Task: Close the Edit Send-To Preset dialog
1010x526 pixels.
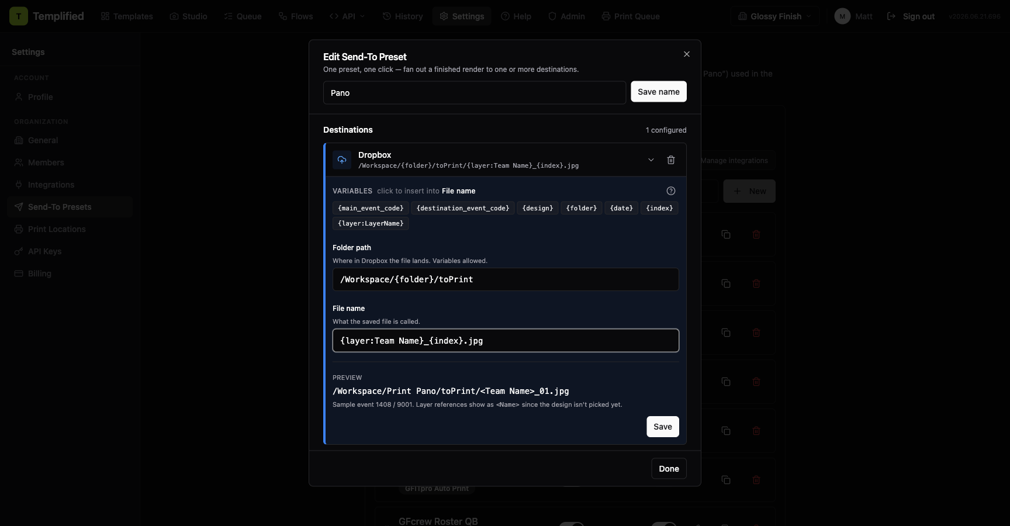Action: point(687,54)
